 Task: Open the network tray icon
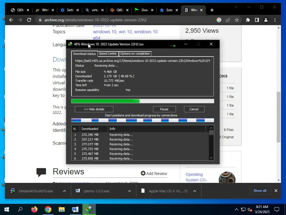tap(243, 209)
